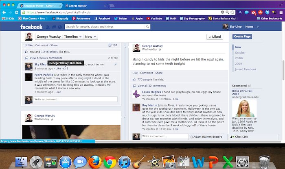
Task: Jump to October in timeline navigation
Action: pos(240,52)
